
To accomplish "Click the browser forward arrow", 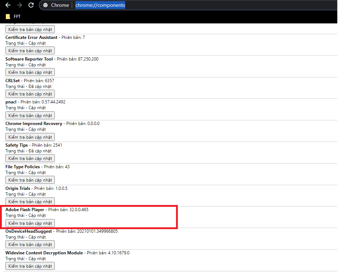I will tap(19, 5).
